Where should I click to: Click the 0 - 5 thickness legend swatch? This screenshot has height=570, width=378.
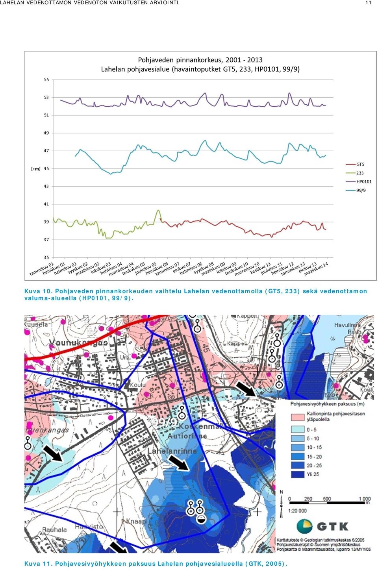point(297,429)
